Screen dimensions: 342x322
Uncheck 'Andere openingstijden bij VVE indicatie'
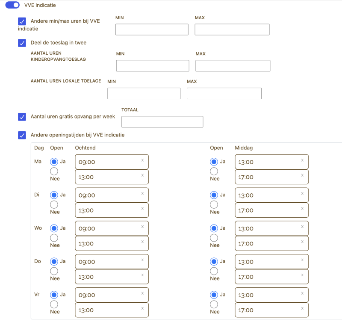(x=22, y=135)
